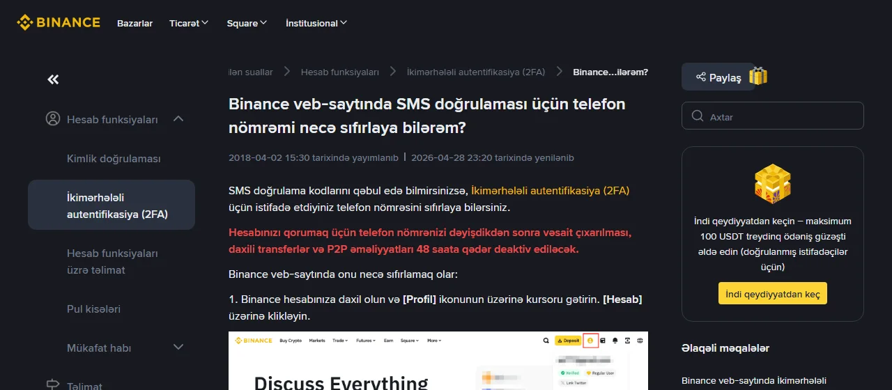Go to the partially cut suallar breadcrumb link

pos(251,72)
